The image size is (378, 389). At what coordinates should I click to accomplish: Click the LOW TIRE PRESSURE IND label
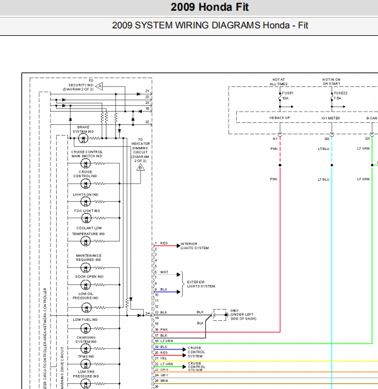[x=86, y=374]
